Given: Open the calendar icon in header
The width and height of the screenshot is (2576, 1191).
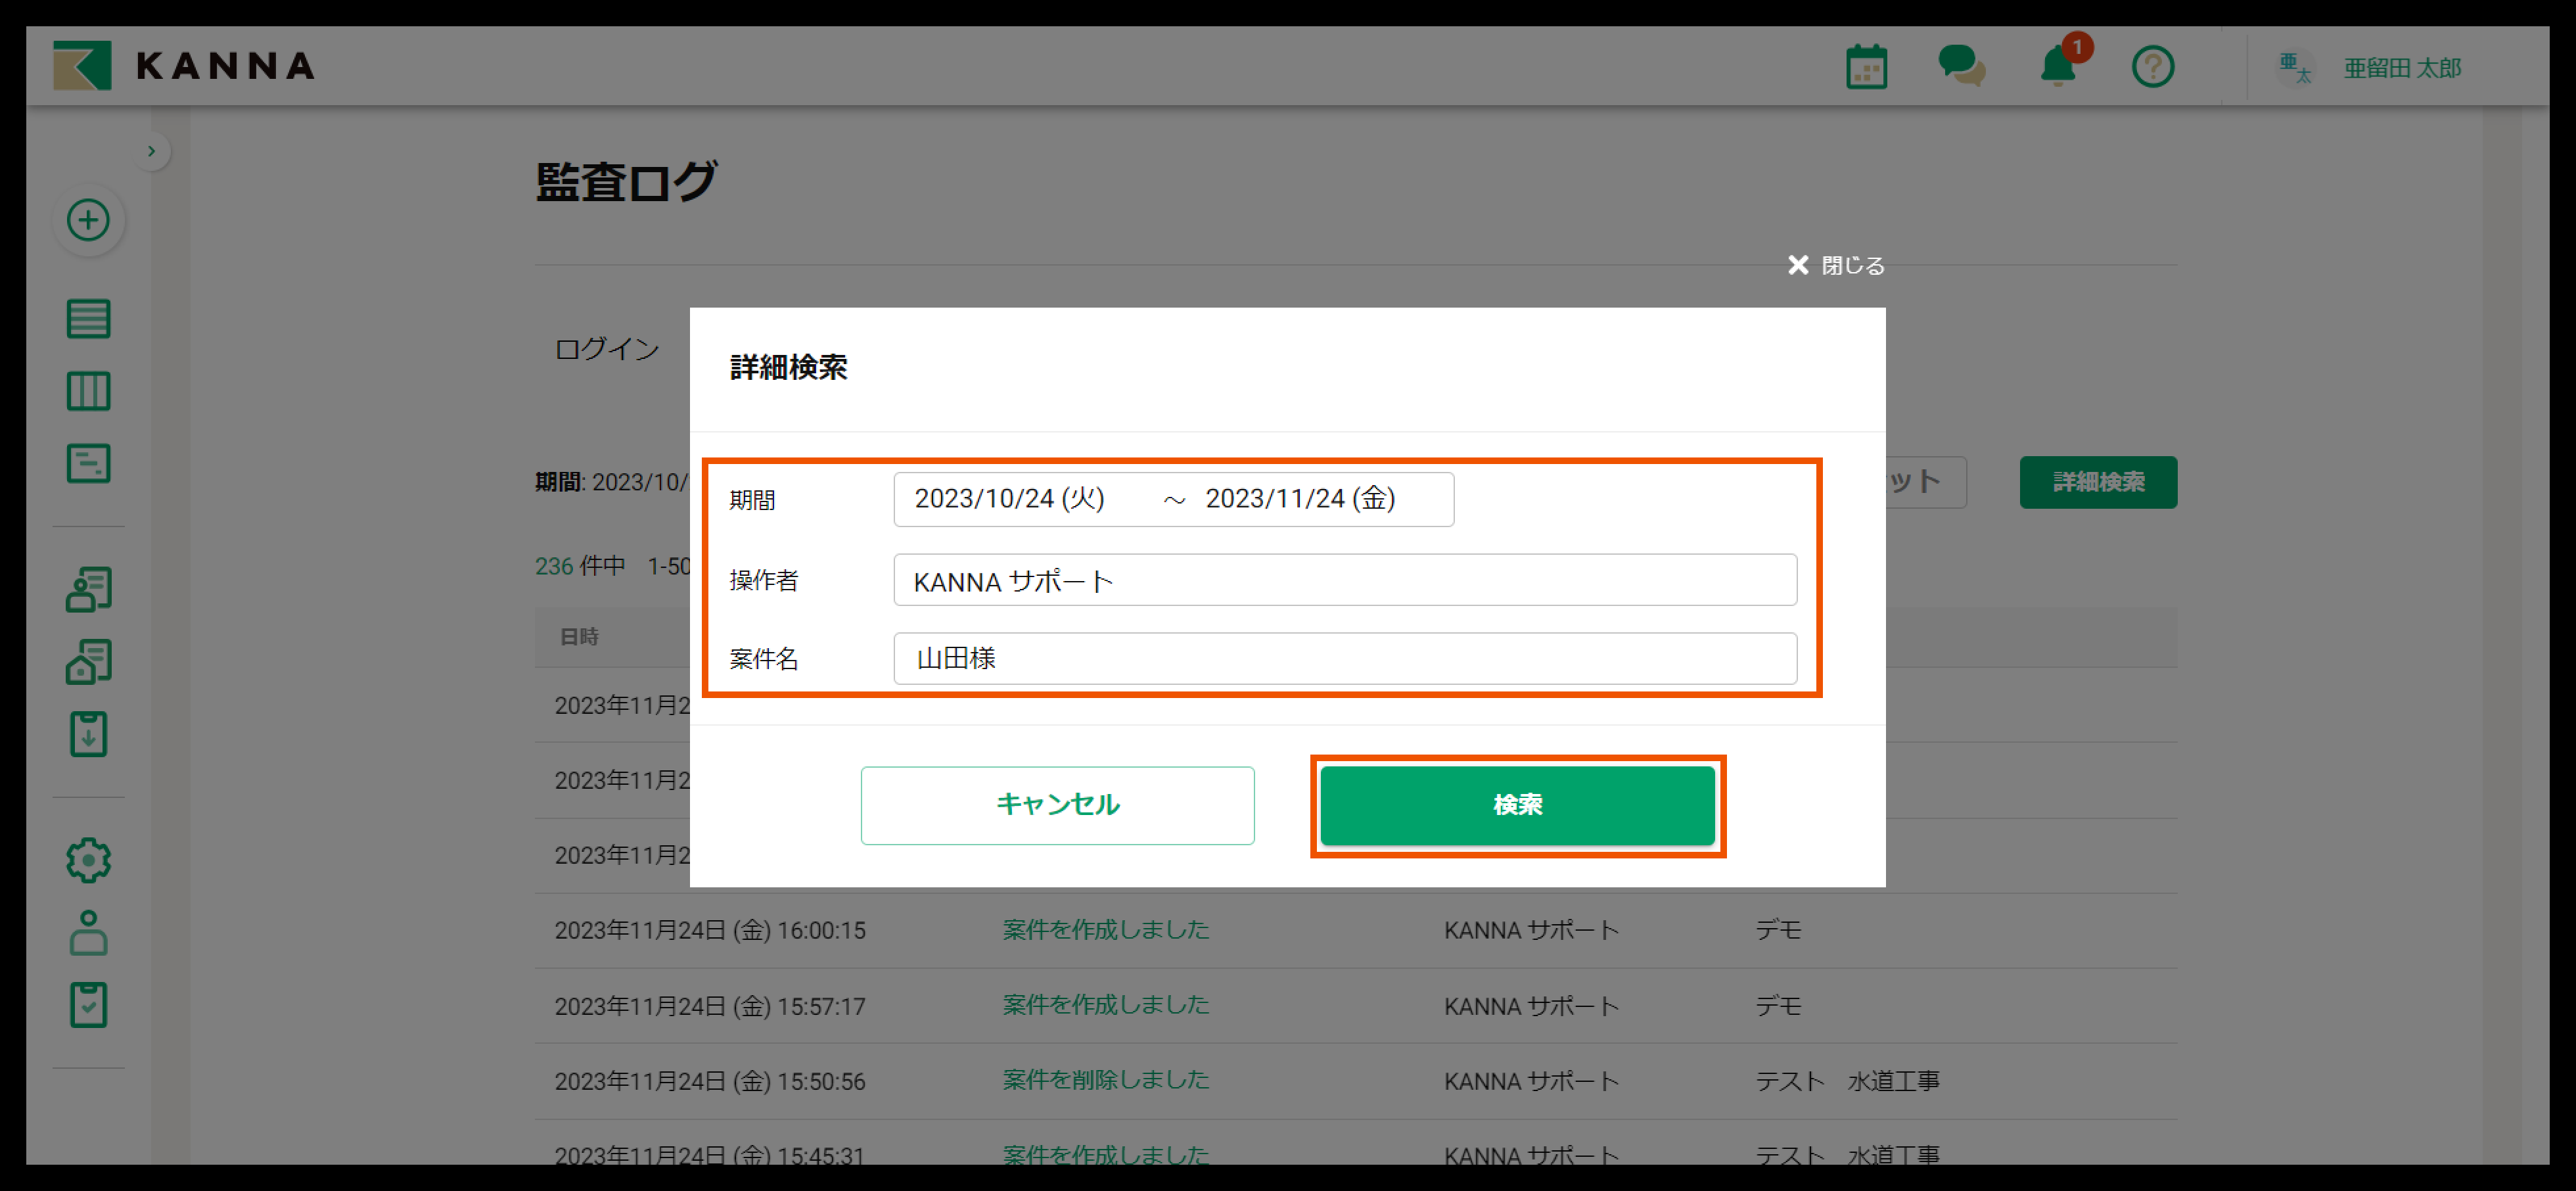Looking at the screenshot, I should [1866, 67].
